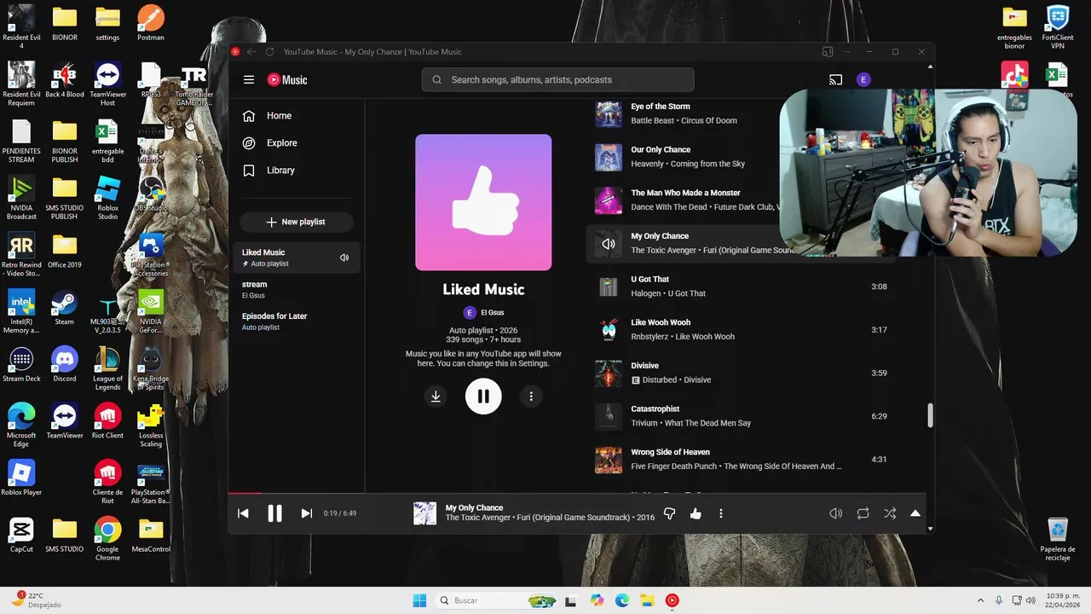Click the search songs input field

pyautogui.click(x=557, y=79)
